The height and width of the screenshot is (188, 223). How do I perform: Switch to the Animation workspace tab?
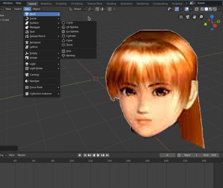point(126,4)
